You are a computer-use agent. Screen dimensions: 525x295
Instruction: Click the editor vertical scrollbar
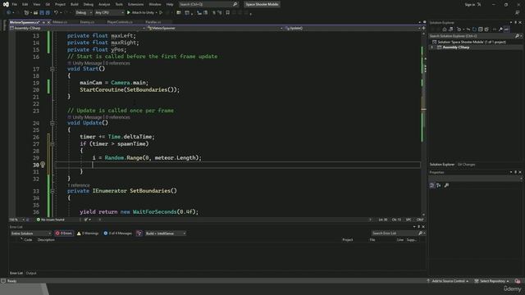click(x=424, y=124)
